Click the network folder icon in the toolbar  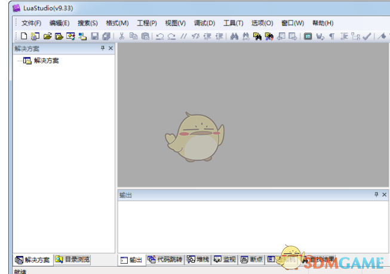82,36
